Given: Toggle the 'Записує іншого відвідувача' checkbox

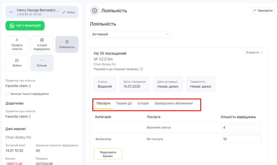Looking at the screenshot, I should (x=7, y=94).
